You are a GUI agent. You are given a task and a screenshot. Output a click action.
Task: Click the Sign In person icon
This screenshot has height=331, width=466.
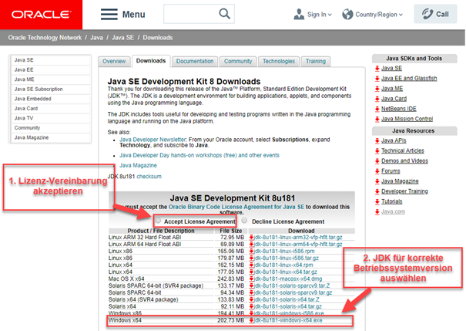click(299, 15)
